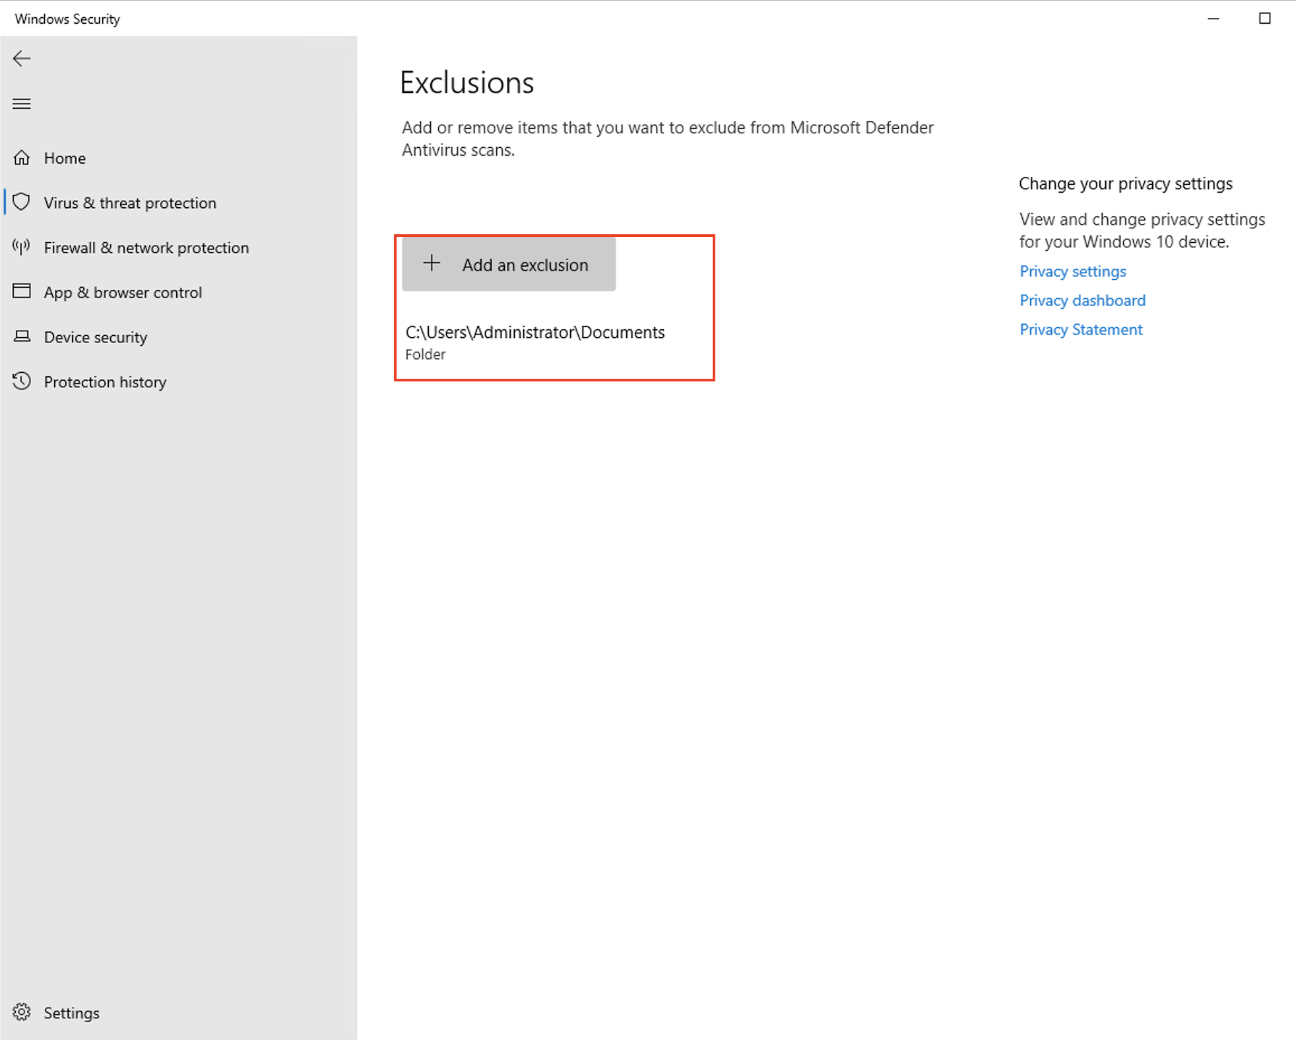Toggle the Windows Security sidebar menu
Screen dimensions: 1296x1040
(21, 103)
